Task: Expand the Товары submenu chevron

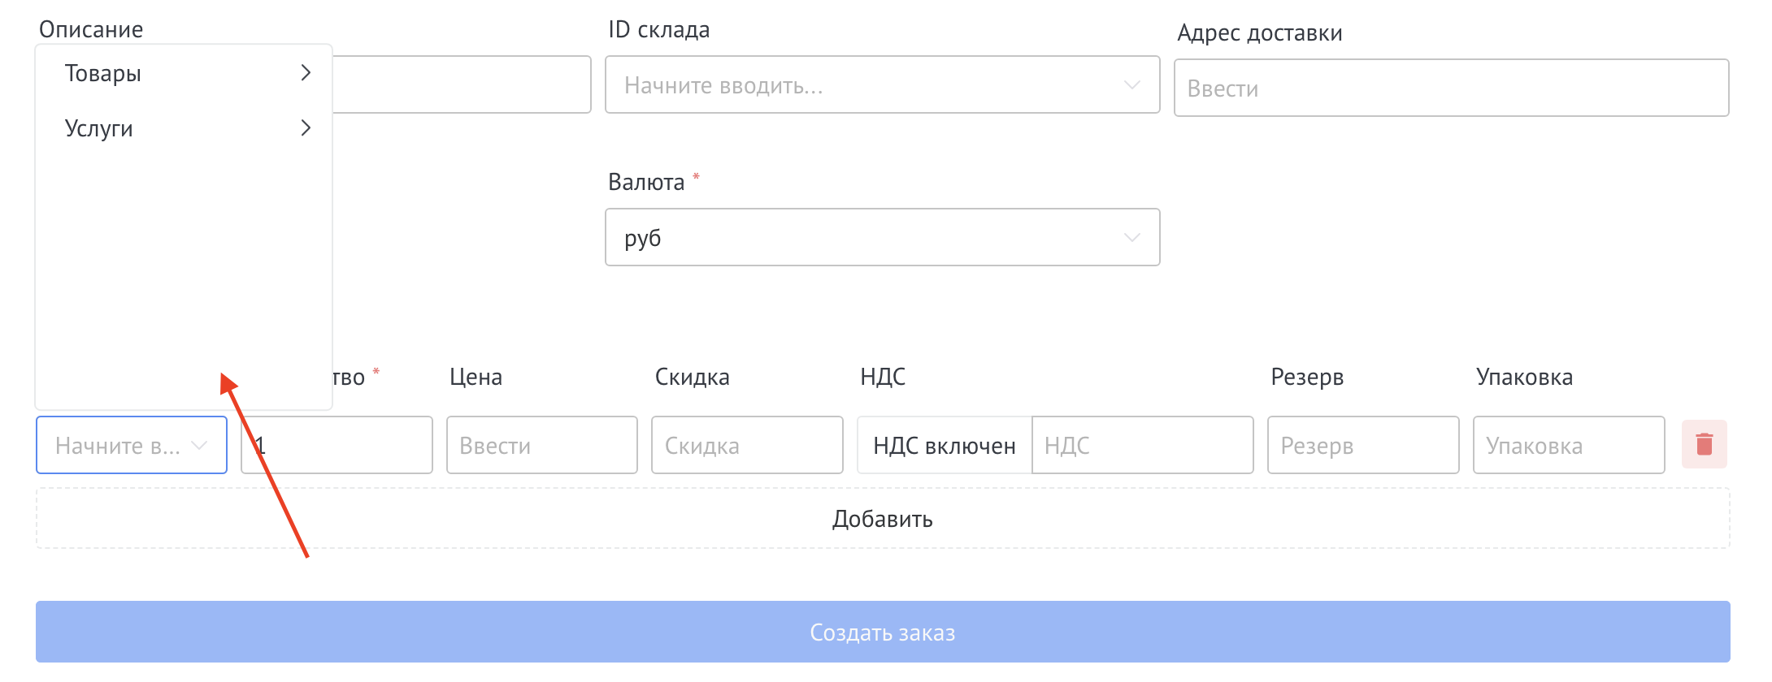Action: pyautogui.click(x=306, y=73)
